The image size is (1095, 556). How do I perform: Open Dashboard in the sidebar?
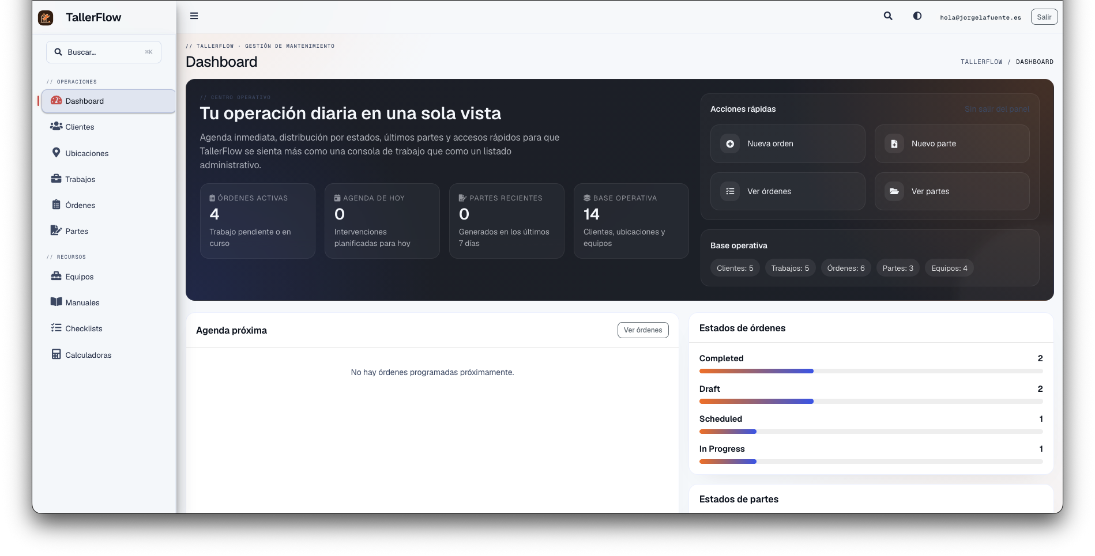[x=108, y=101]
